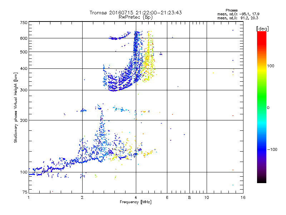Click the 'mean, sd,X: 91.2, 20.3' line
Viewport: 286px width, 215px height.
238,18
